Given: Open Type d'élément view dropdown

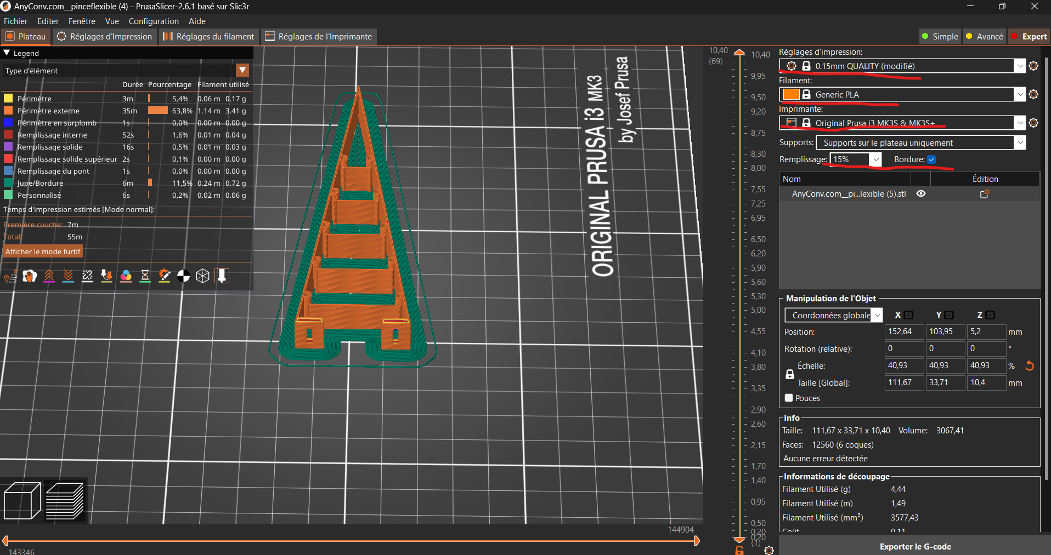Looking at the screenshot, I should pyautogui.click(x=242, y=70).
